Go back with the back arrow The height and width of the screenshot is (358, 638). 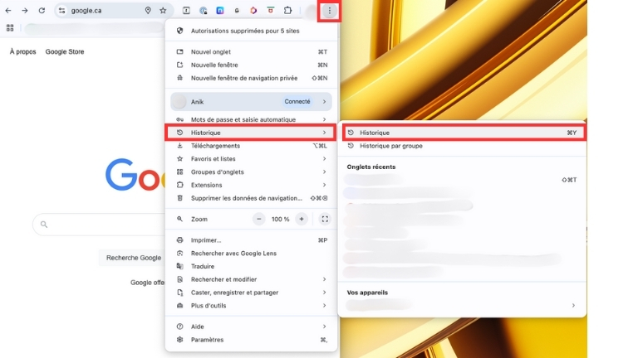tap(8, 11)
